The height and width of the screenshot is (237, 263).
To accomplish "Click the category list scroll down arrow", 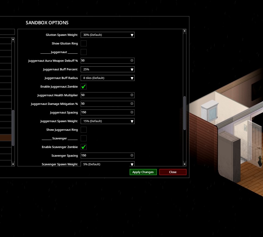I will pyautogui.click(x=13, y=164).
